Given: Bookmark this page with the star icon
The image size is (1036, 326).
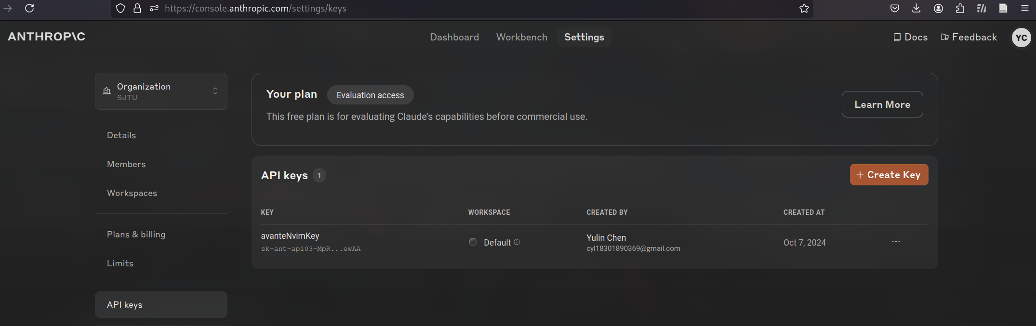Looking at the screenshot, I should [x=804, y=8].
